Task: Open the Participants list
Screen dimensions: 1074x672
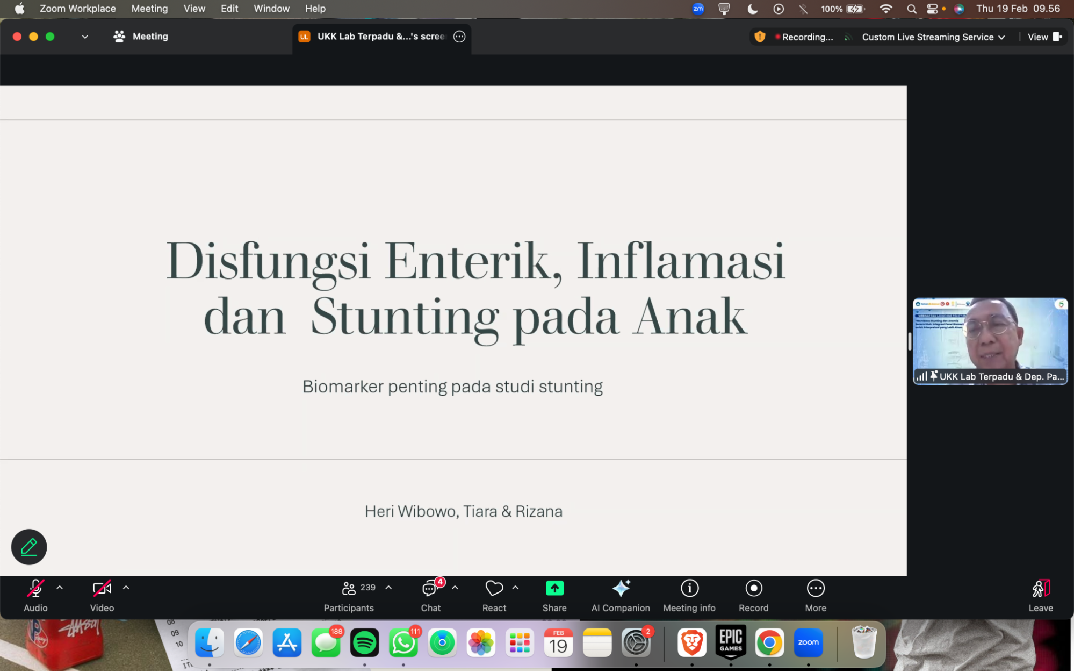Action: [x=349, y=589]
